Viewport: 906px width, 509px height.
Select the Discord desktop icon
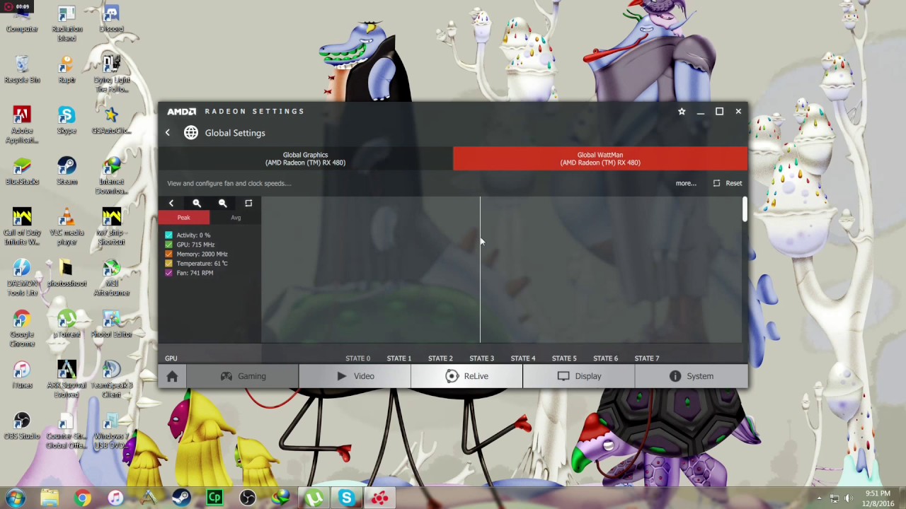click(111, 19)
